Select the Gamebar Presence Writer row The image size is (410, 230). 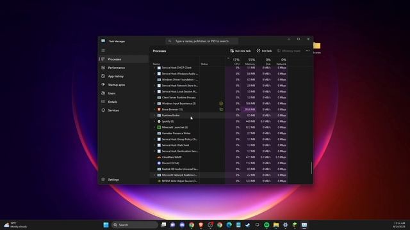[219, 134]
